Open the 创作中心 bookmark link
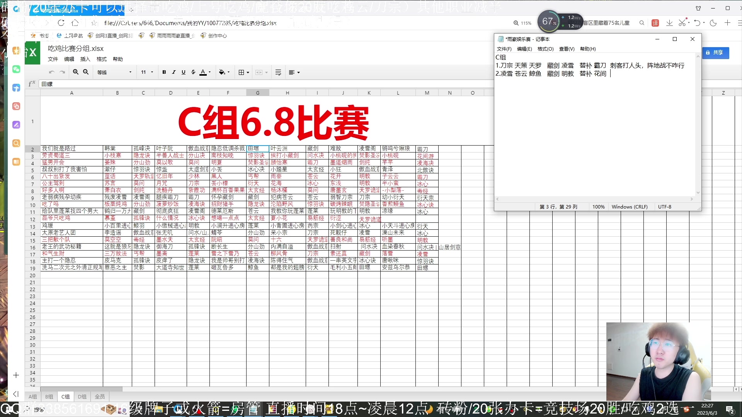Viewport: 742px width, 417px height. [217, 36]
